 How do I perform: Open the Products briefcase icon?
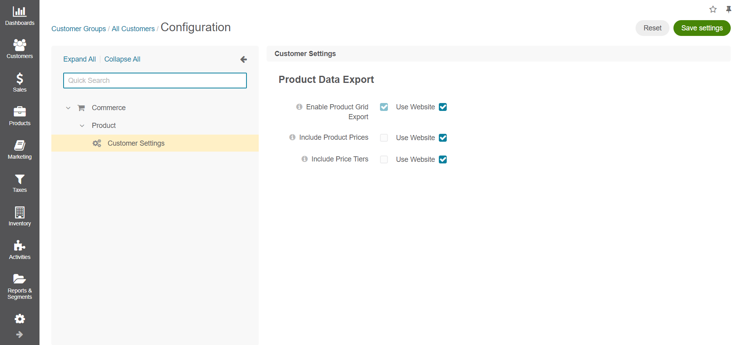pyautogui.click(x=19, y=112)
